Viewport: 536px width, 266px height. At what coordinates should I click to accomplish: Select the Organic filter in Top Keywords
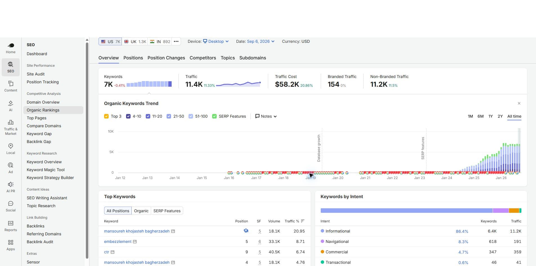pyautogui.click(x=141, y=211)
